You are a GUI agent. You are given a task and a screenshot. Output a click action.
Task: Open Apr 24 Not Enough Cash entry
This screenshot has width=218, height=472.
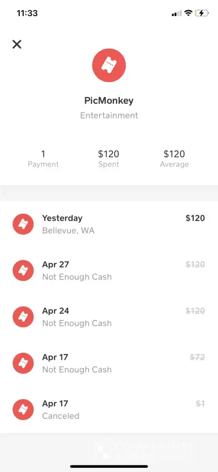109,317
